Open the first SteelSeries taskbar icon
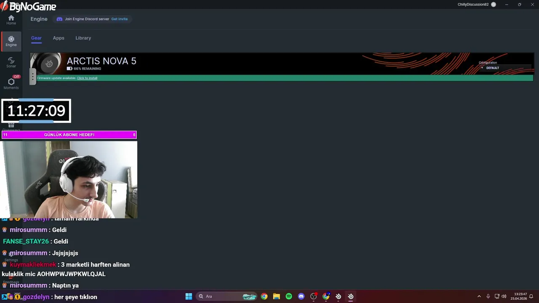The image size is (539, 303). point(338,296)
